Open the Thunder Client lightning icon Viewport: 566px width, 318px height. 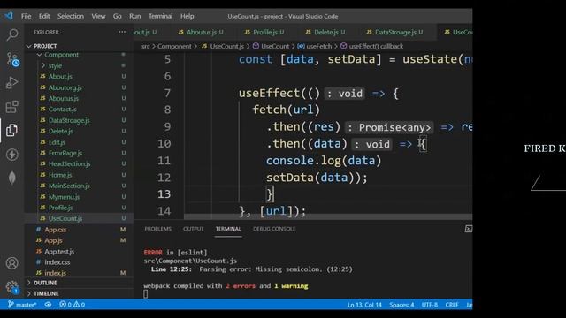click(x=11, y=155)
